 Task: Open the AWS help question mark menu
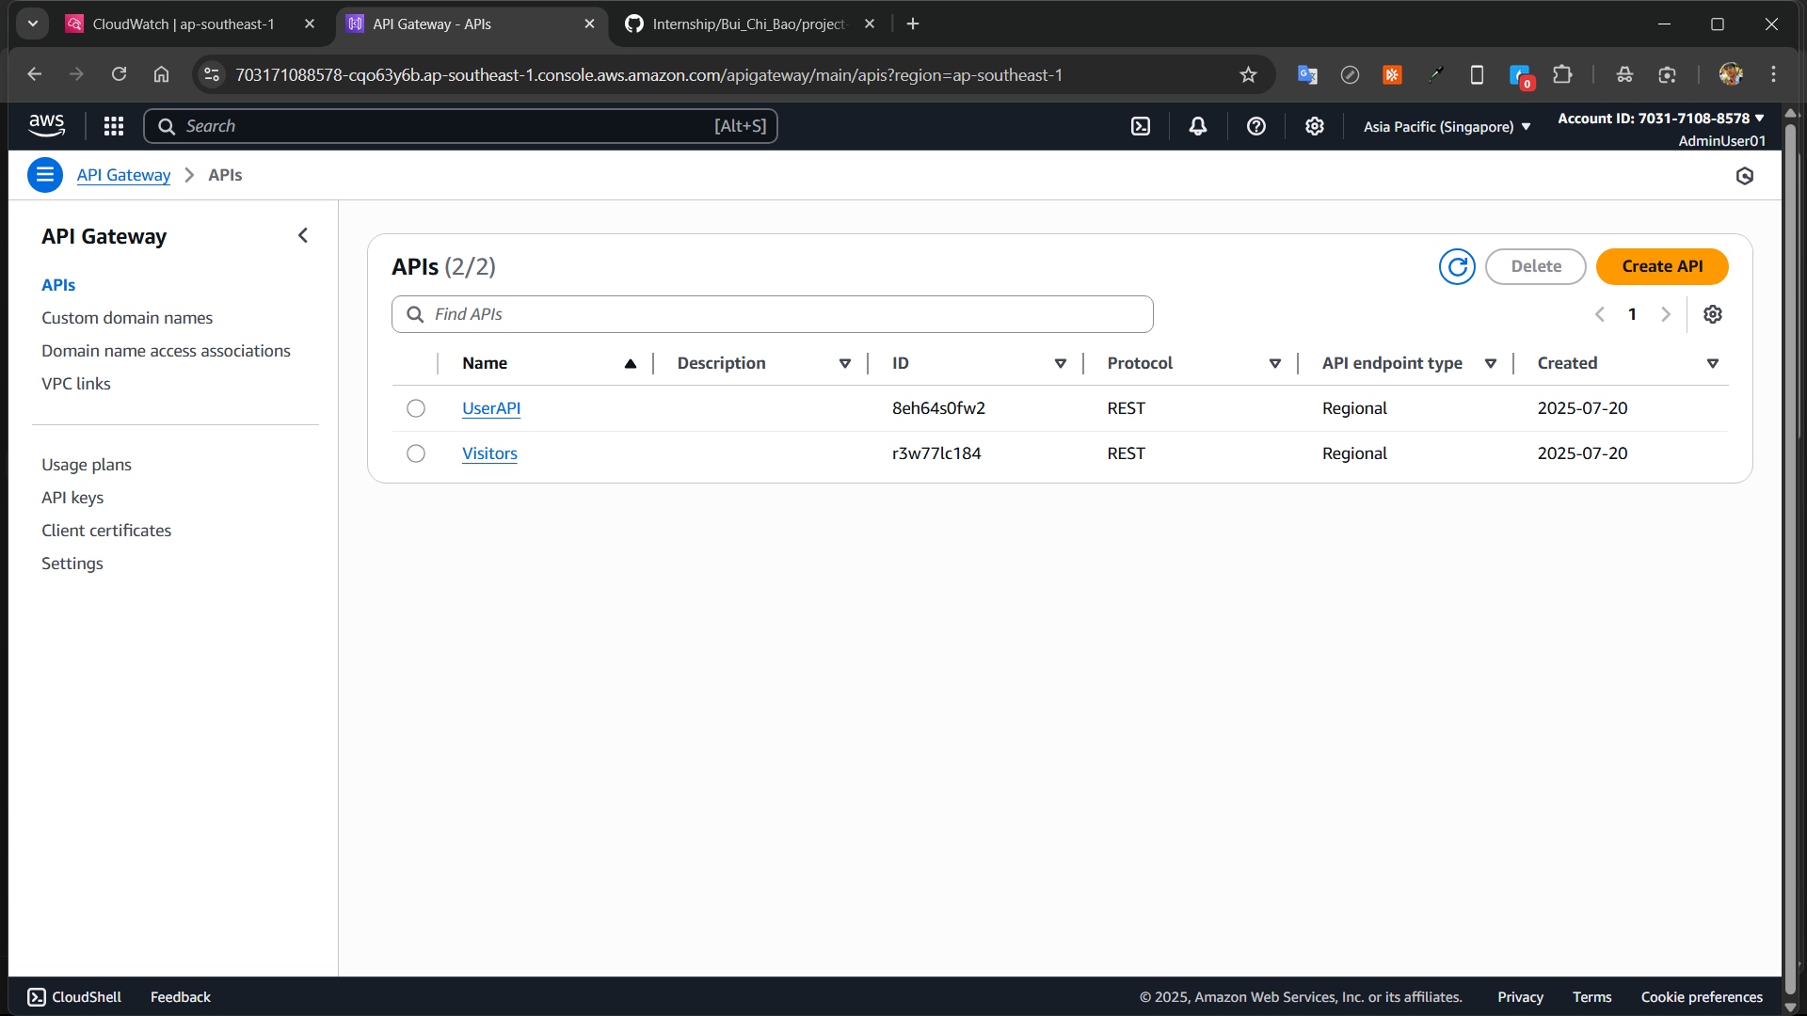tap(1256, 126)
